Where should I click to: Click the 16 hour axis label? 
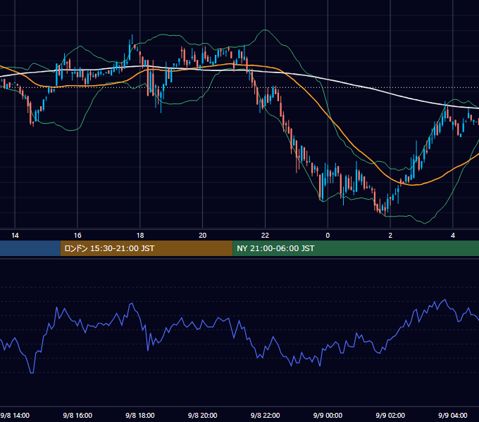tap(77, 236)
